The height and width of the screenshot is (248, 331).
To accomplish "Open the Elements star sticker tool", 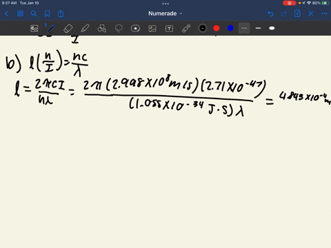I will pyautogui.click(x=135, y=28).
